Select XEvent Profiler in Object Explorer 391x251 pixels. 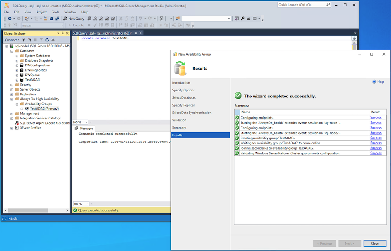(30, 128)
